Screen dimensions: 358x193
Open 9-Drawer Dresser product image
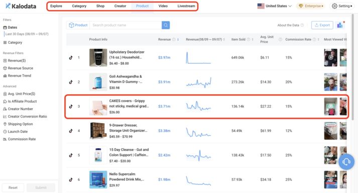tap(98, 131)
